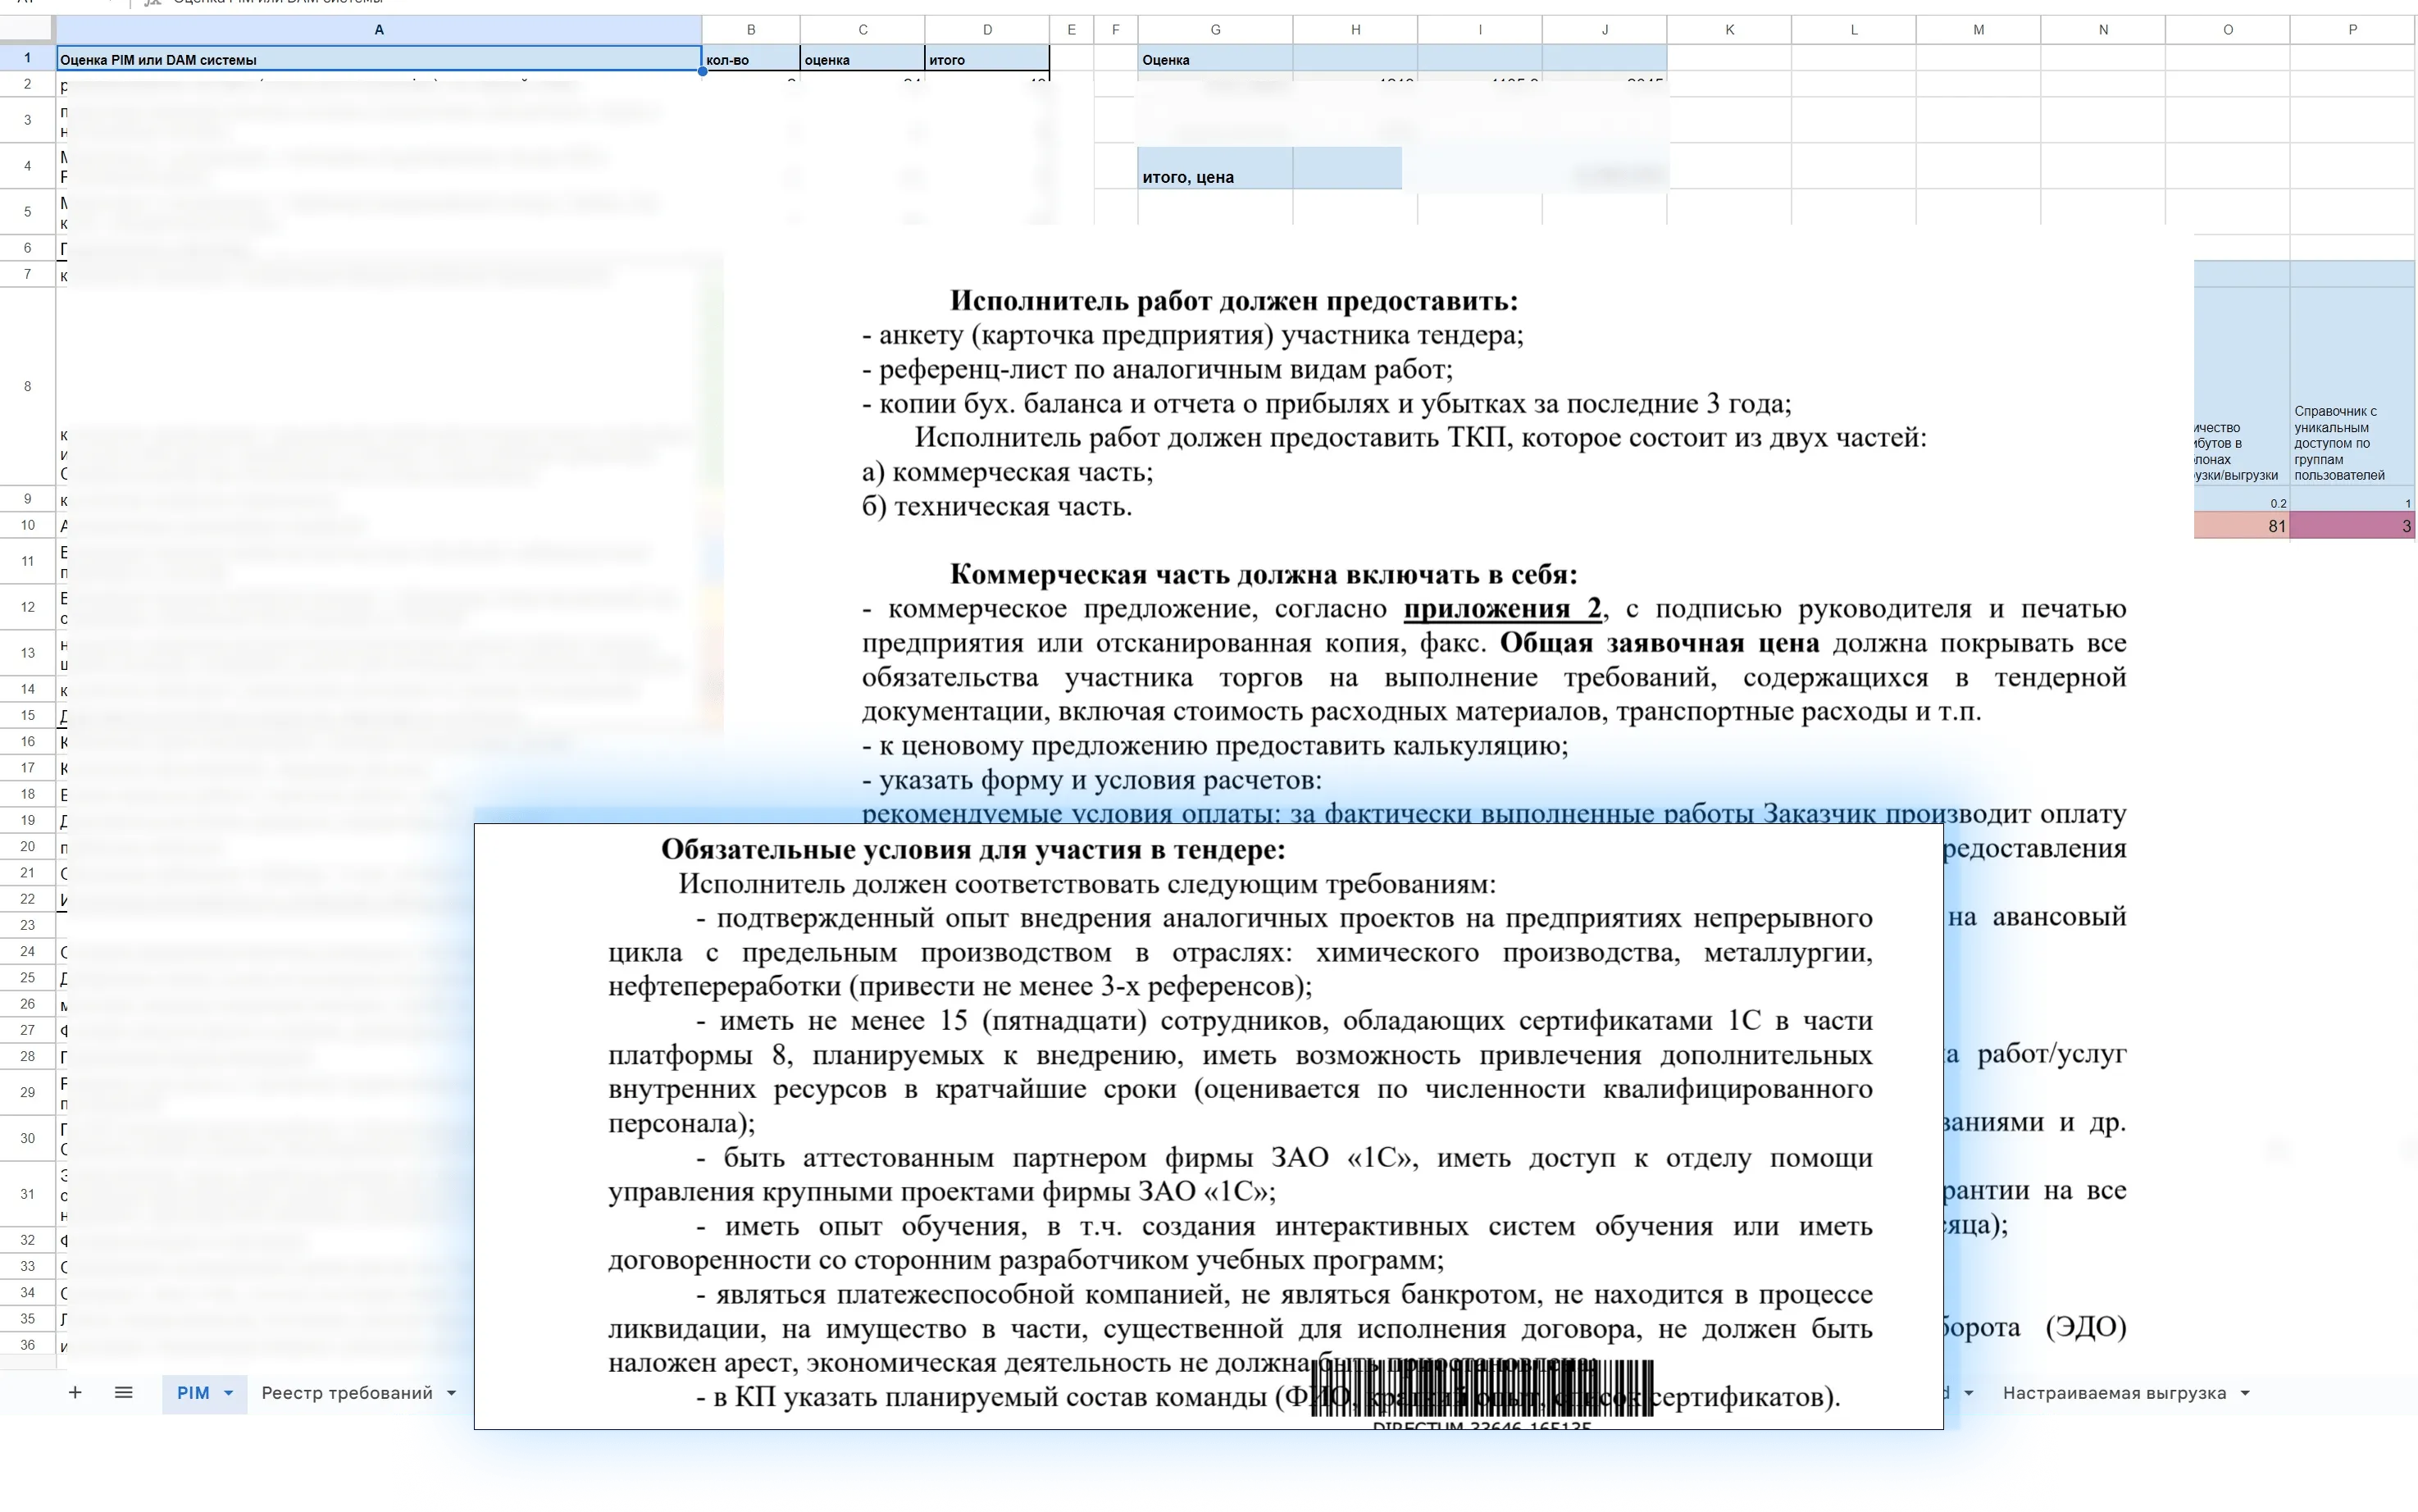The image size is (2418, 1512).
Task: Open the Настраиваемая выгрузка tab dropdown arrow
Action: [2245, 1393]
